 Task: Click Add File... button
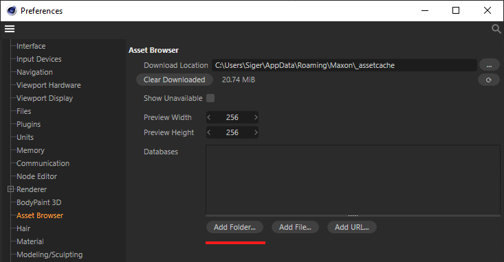(x=295, y=227)
